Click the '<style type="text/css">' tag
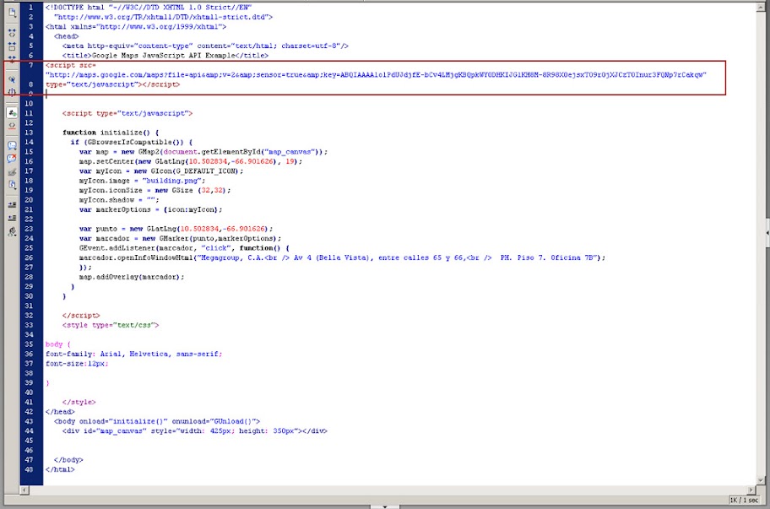Image resolution: width=770 pixels, height=509 pixels. pyautogui.click(x=111, y=325)
